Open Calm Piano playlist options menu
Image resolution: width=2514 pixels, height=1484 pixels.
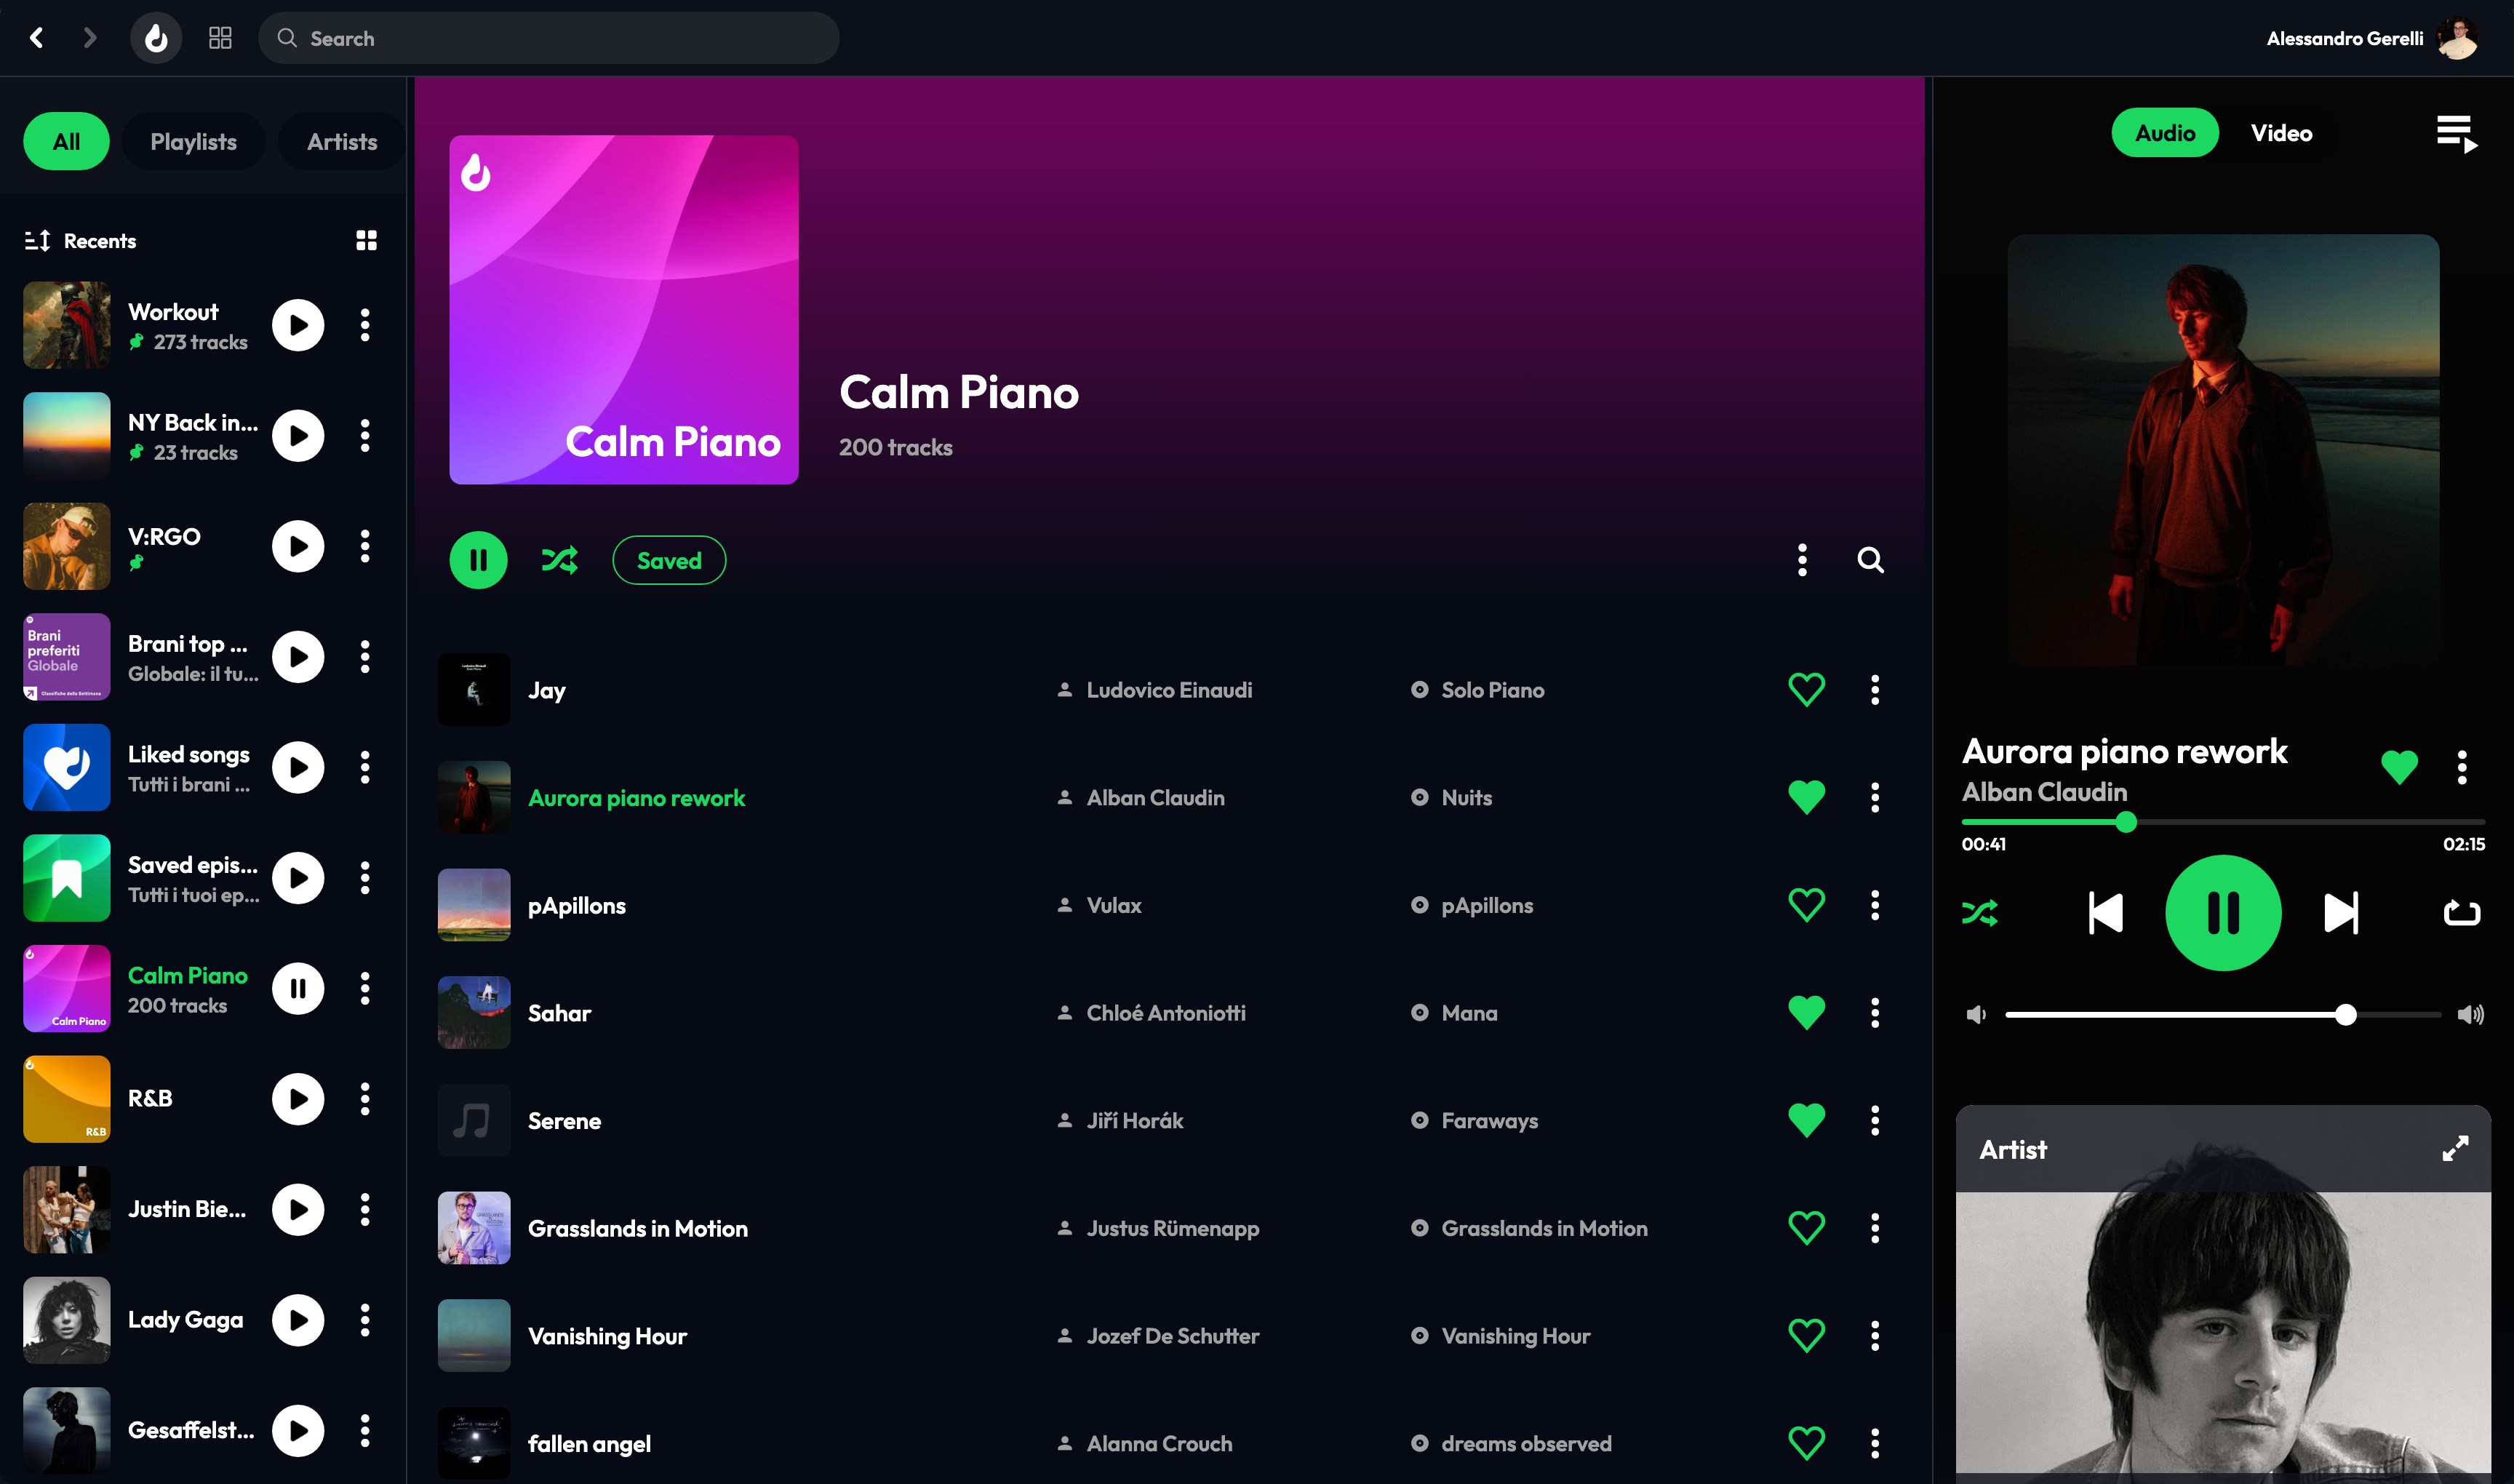[1802, 560]
